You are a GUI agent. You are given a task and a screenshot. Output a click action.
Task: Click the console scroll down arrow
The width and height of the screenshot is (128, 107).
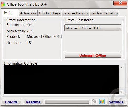point(121,92)
